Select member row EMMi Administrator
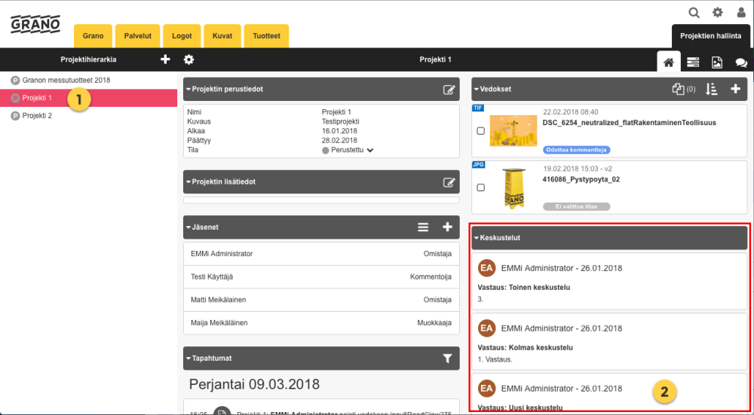 (x=321, y=254)
